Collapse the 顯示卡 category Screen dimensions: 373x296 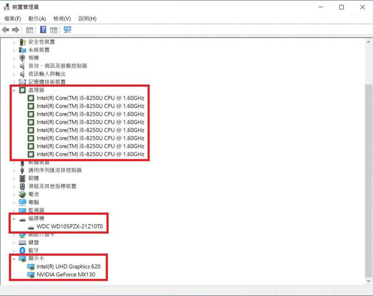[14, 259]
